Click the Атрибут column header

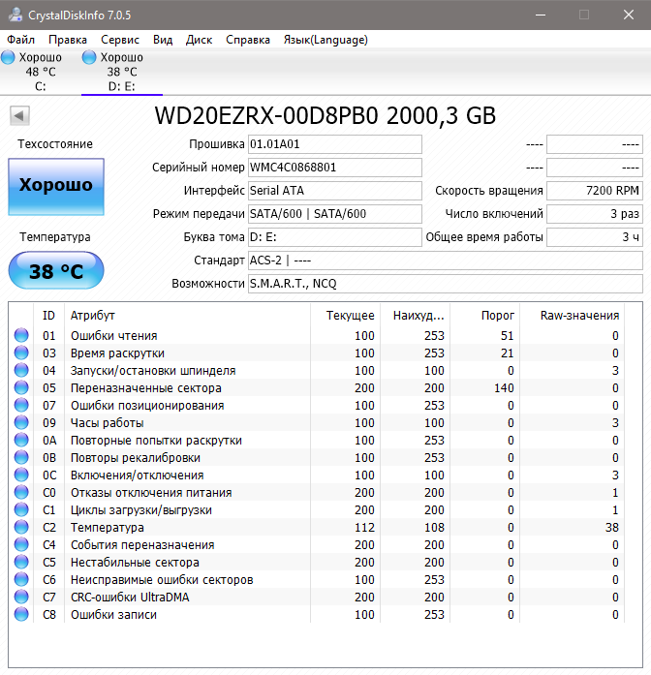pyautogui.click(x=187, y=316)
